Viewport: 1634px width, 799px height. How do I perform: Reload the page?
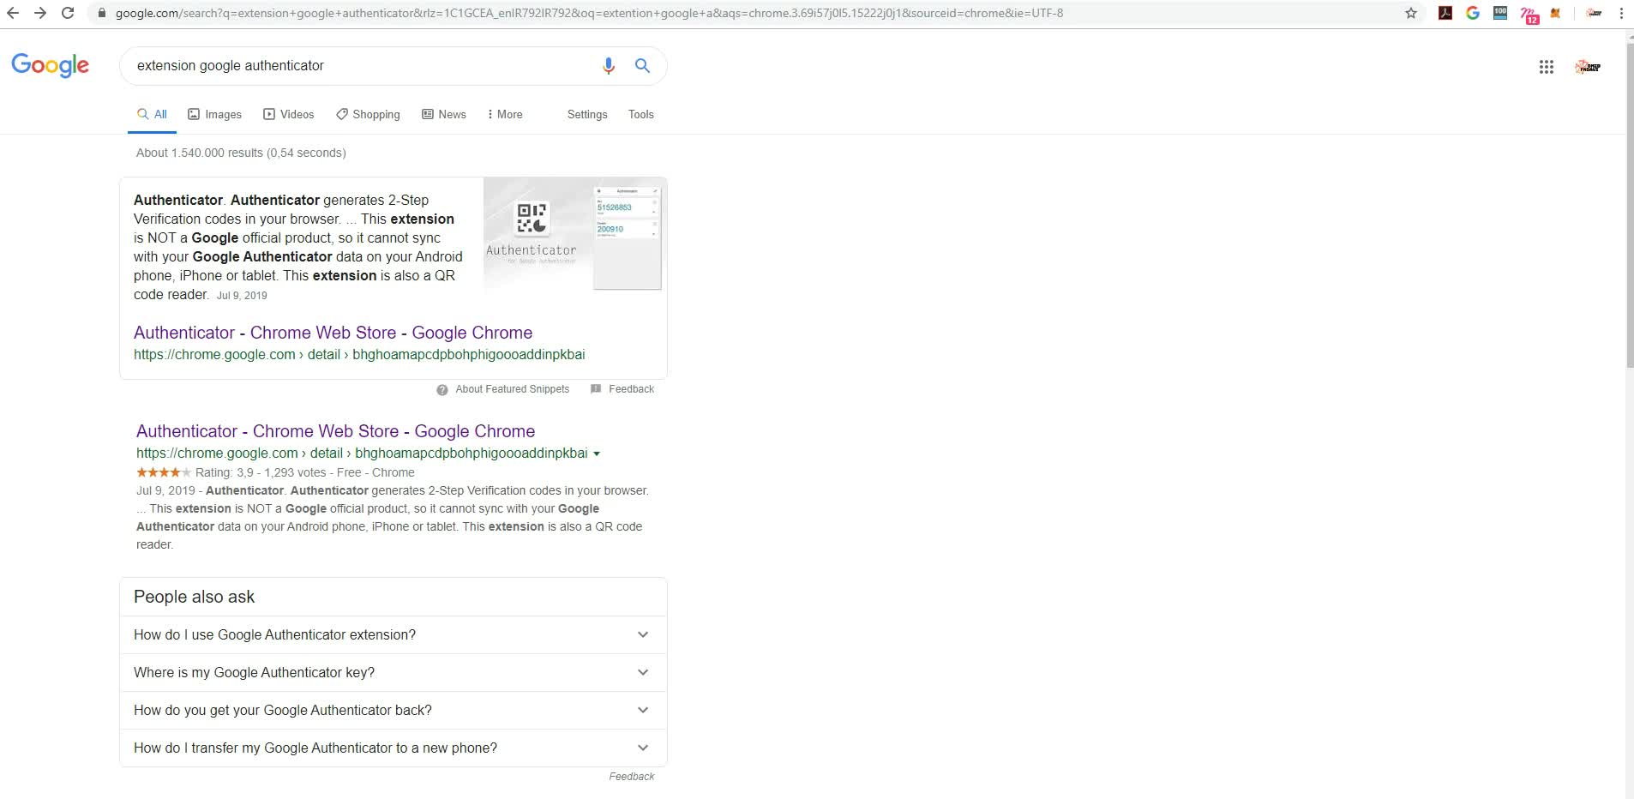pyautogui.click(x=68, y=13)
